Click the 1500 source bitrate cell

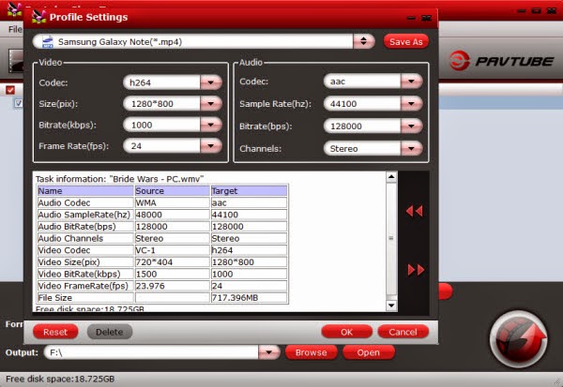coord(172,274)
